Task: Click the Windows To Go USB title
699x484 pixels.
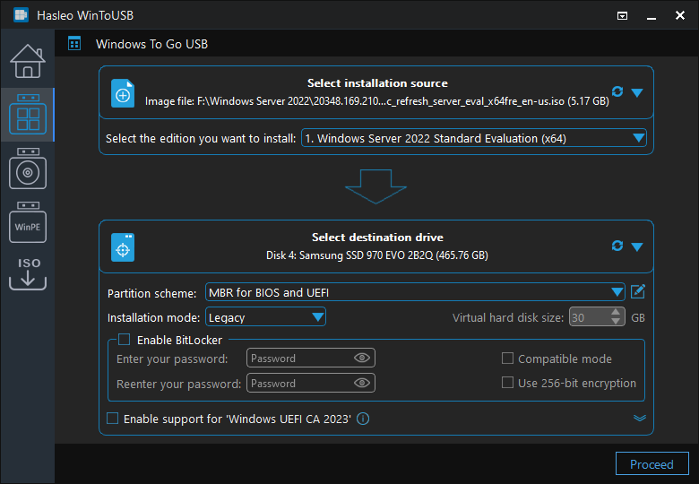Action: 152,44
